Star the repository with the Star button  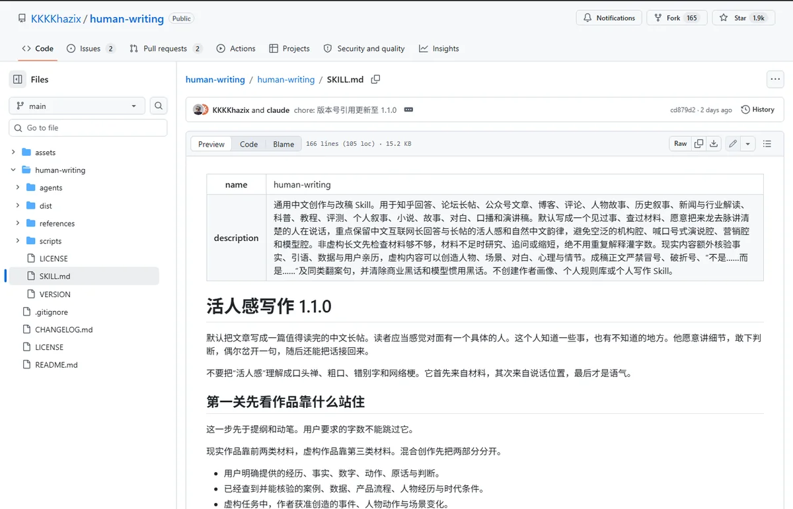pyautogui.click(x=743, y=18)
